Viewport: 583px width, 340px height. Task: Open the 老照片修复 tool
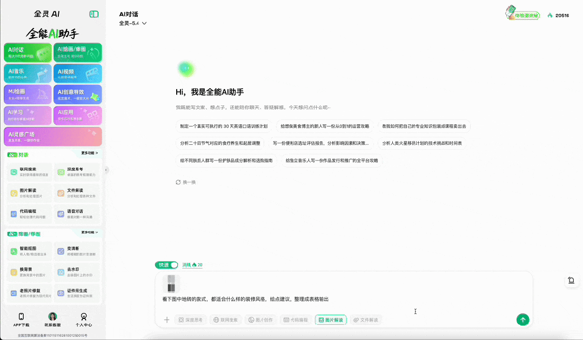(x=30, y=293)
